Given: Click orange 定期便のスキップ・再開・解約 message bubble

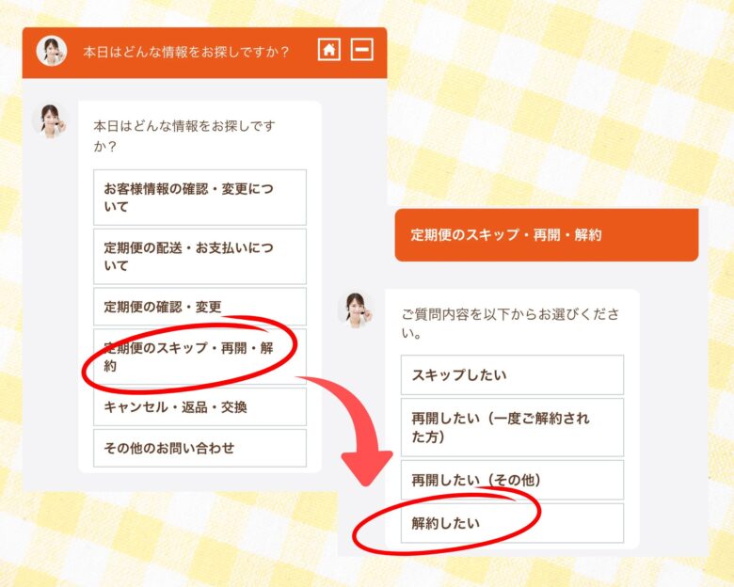Looking at the screenshot, I should pos(547,234).
